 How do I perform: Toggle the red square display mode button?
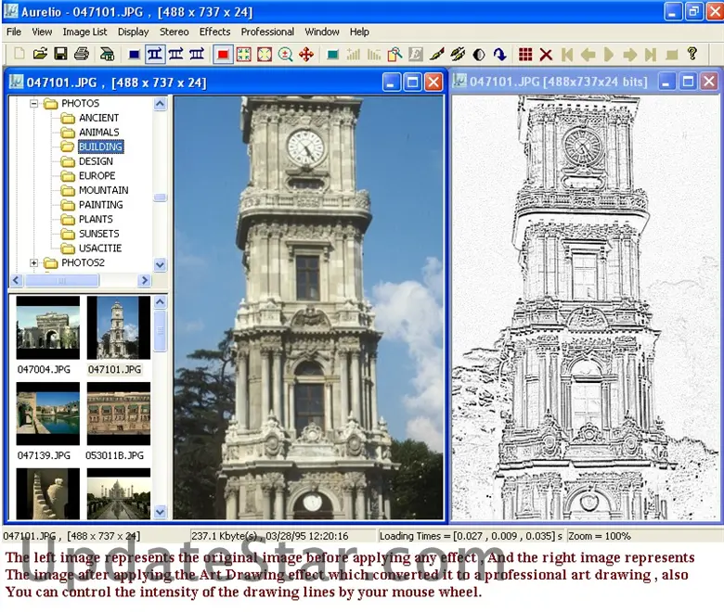pos(223,54)
